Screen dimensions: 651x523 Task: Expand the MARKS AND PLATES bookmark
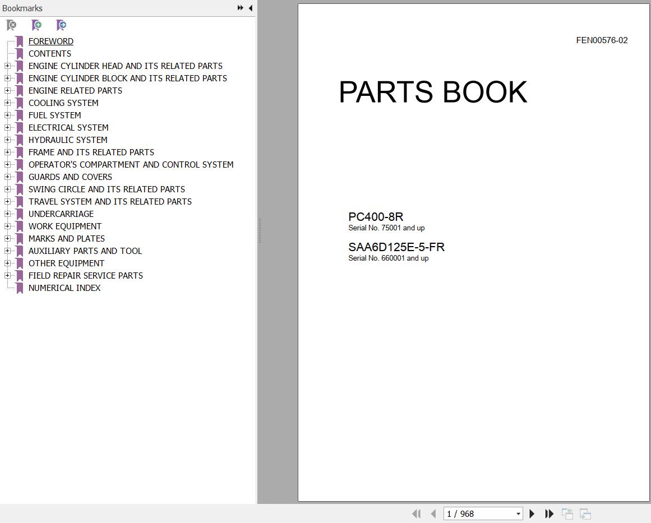(7, 239)
